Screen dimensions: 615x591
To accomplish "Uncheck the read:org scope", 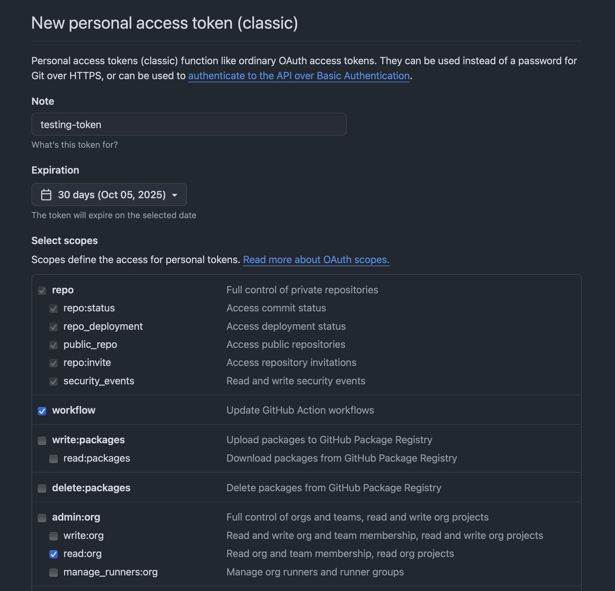I will [x=53, y=554].
